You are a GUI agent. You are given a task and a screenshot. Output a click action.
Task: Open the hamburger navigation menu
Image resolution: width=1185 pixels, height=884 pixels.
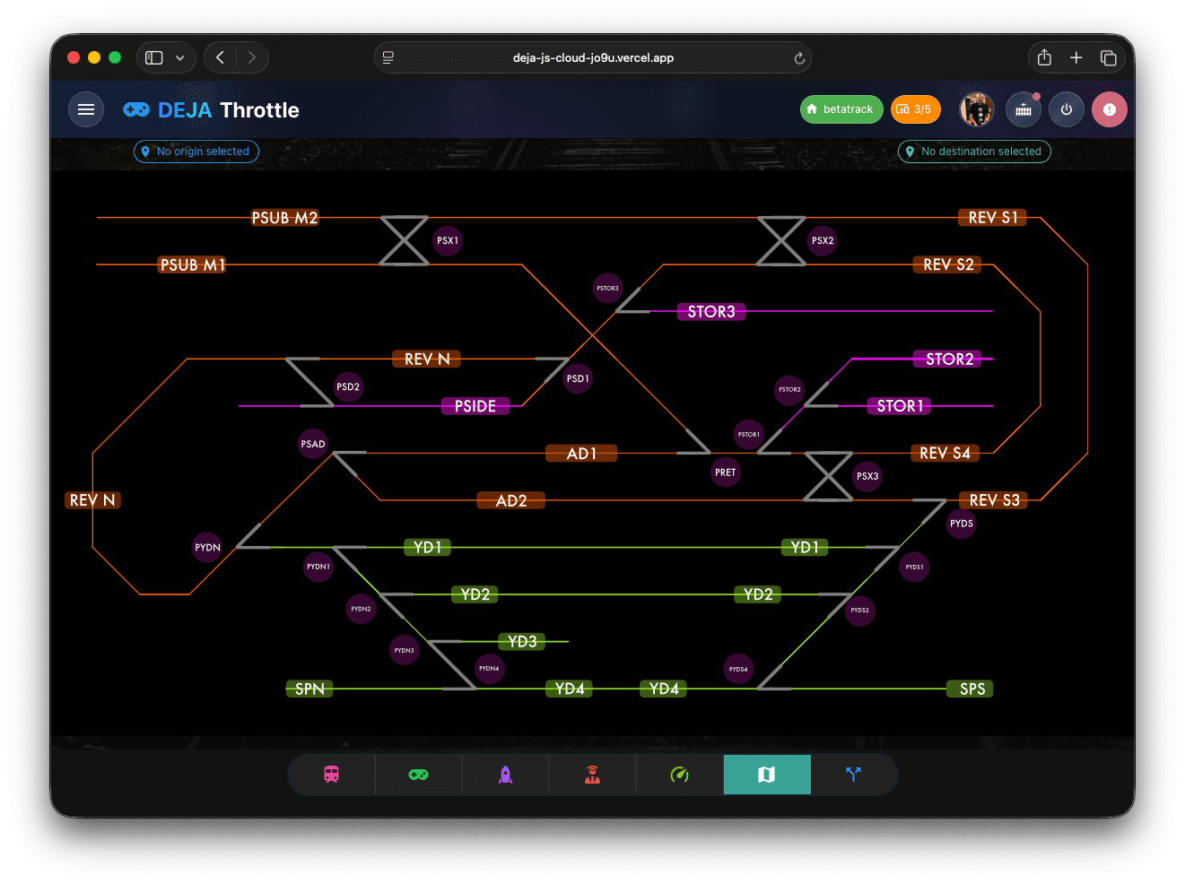pos(86,108)
